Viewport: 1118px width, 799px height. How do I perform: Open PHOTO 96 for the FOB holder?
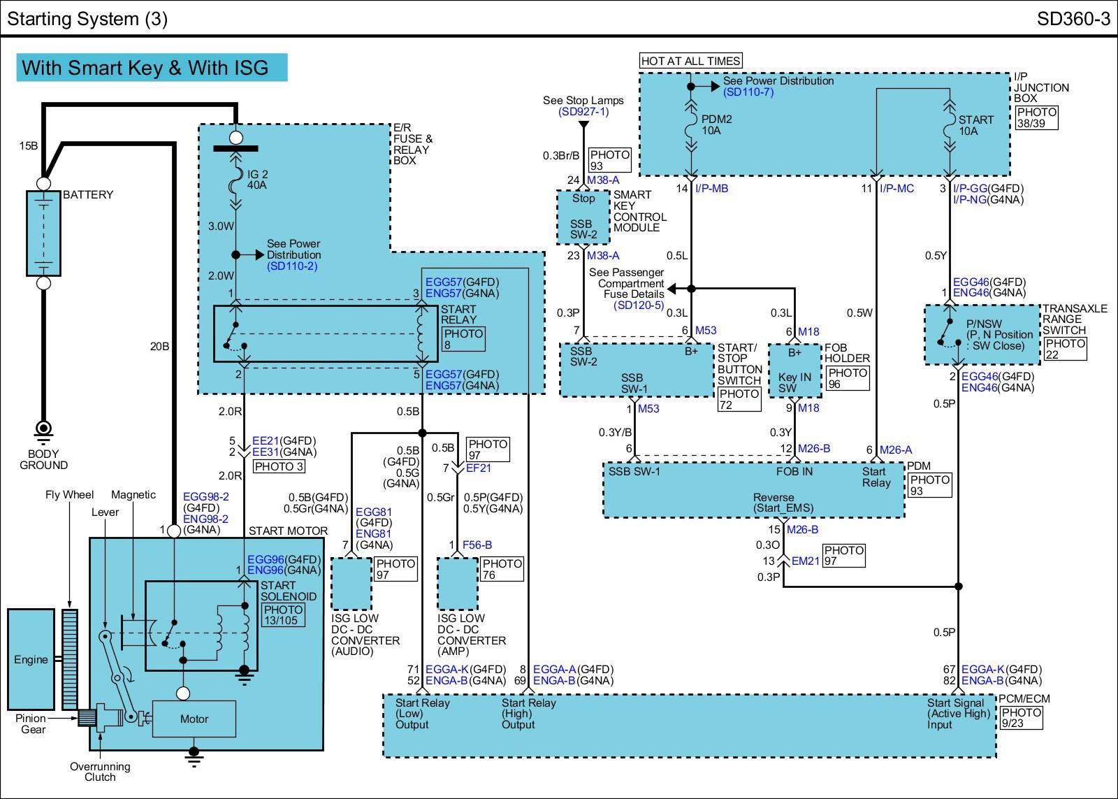[x=847, y=379]
